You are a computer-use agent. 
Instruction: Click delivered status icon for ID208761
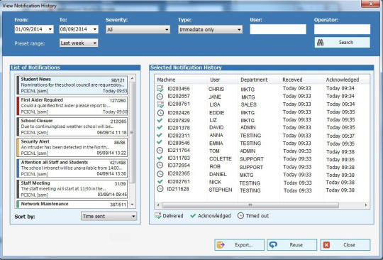(x=160, y=104)
